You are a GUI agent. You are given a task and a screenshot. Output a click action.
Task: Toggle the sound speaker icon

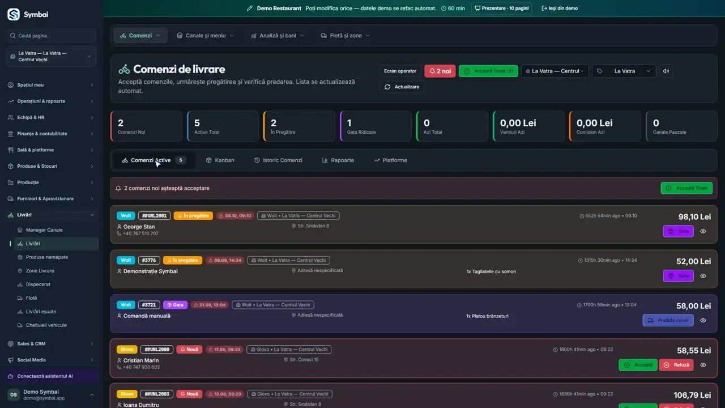tap(666, 71)
